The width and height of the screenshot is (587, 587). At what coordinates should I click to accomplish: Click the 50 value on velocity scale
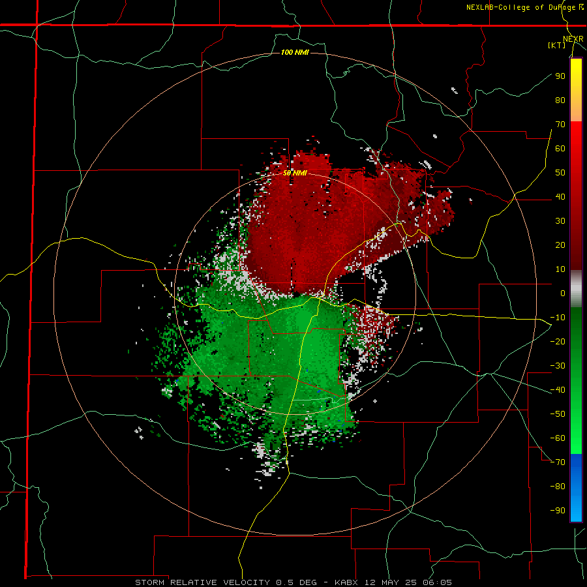(560, 173)
